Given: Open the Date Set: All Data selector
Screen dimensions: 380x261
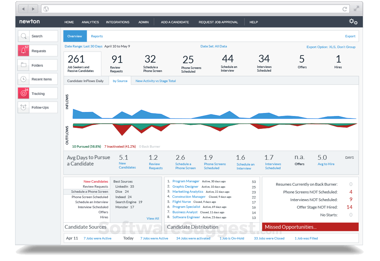Looking at the screenshot, I should pyautogui.click(x=214, y=46).
